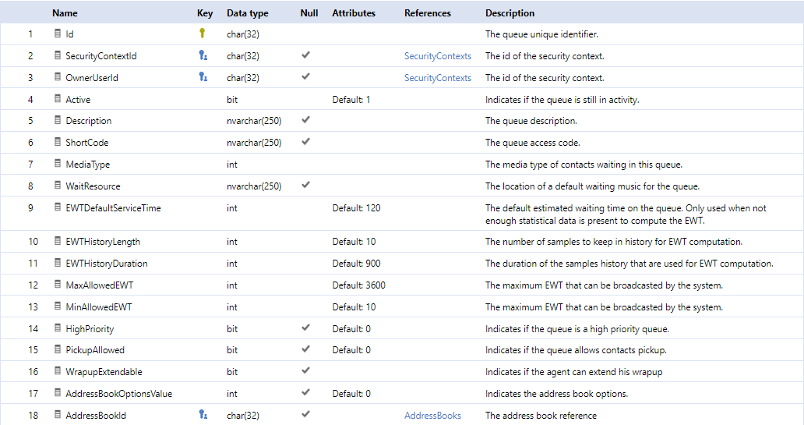This screenshot has height=425, width=804.
Task: Click the column icon beside OwnerUserId
Action: tap(58, 77)
